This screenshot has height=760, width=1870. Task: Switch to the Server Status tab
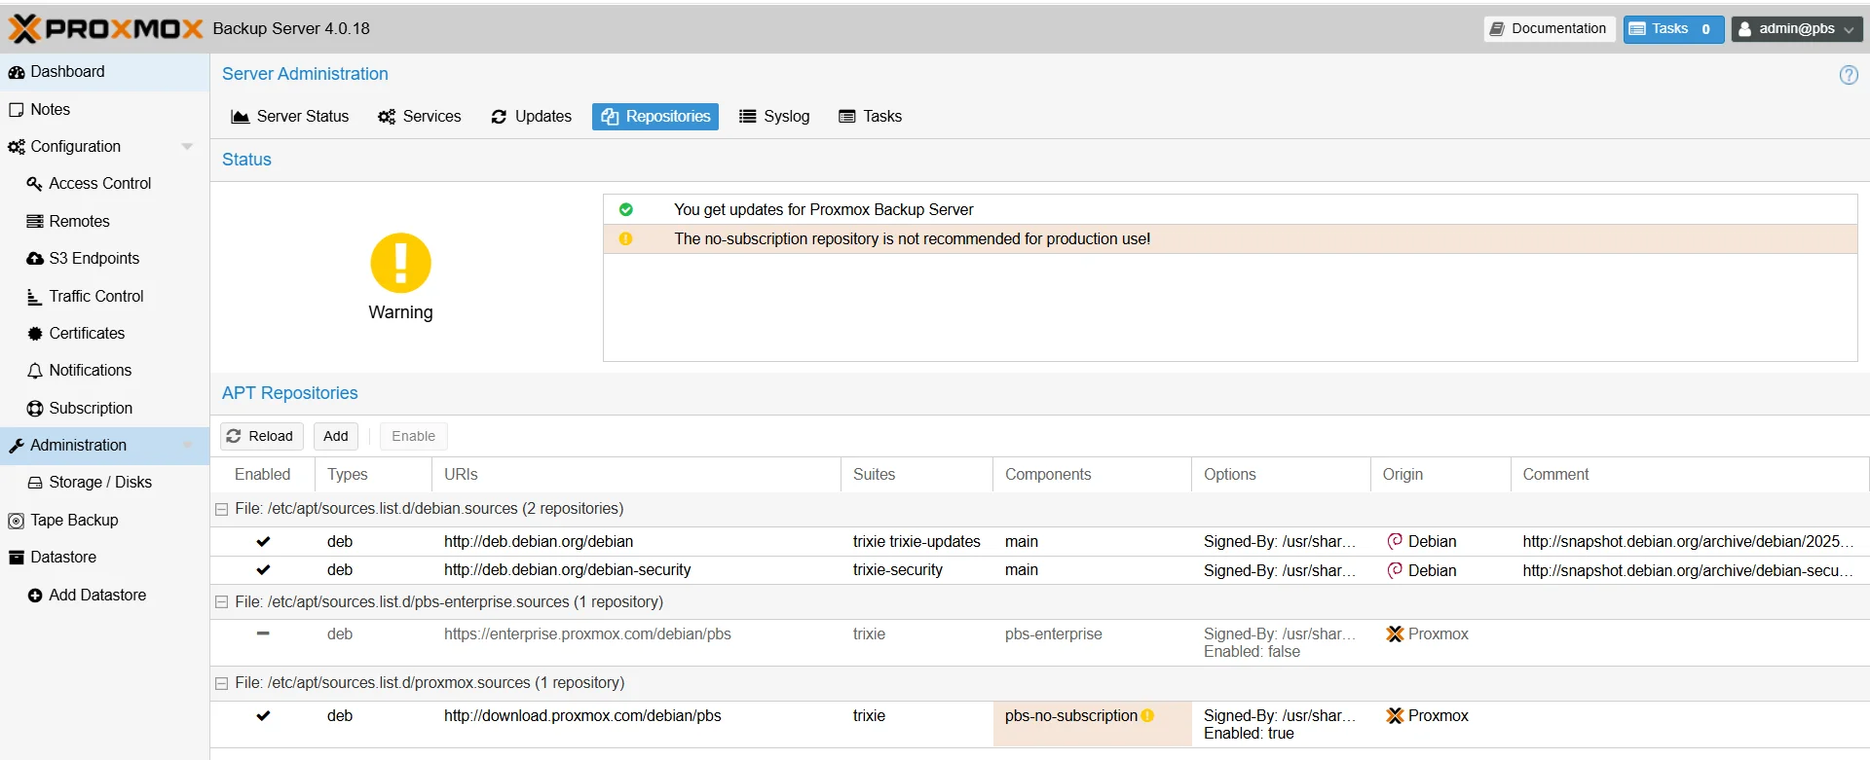pyautogui.click(x=289, y=117)
